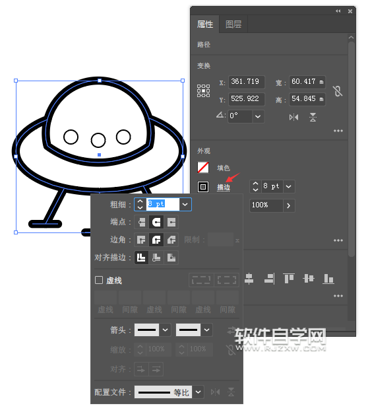
Task: Align stroke to inside icon
Action: [156, 258]
